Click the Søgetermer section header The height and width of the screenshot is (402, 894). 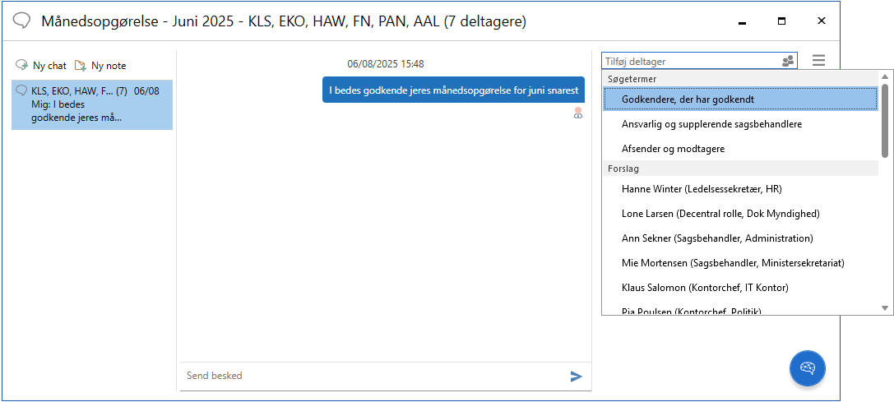tap(740, 78)
